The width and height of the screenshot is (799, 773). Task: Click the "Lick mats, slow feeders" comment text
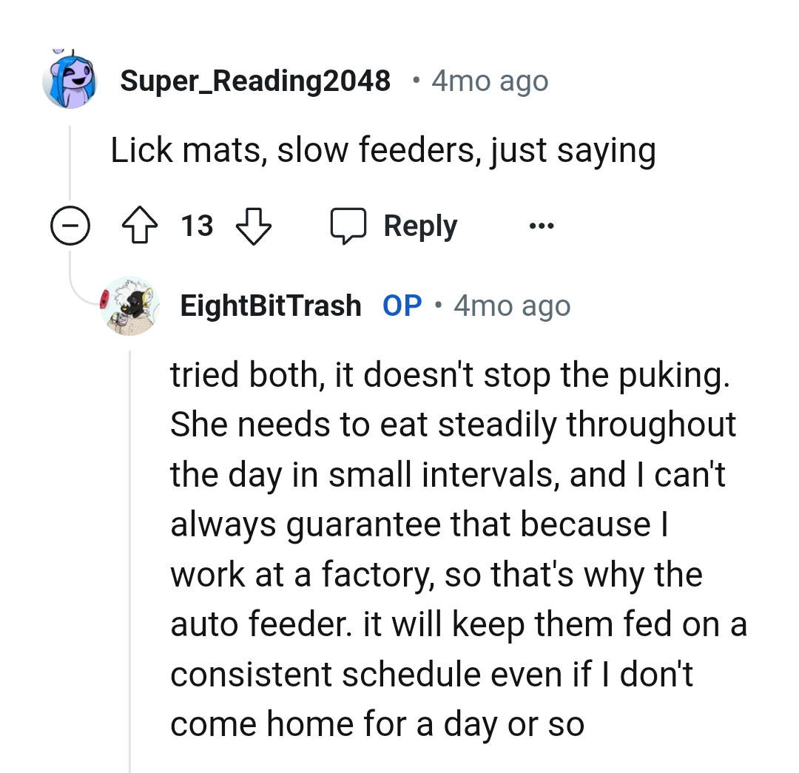pyautogui.click(x=383, y=151)
